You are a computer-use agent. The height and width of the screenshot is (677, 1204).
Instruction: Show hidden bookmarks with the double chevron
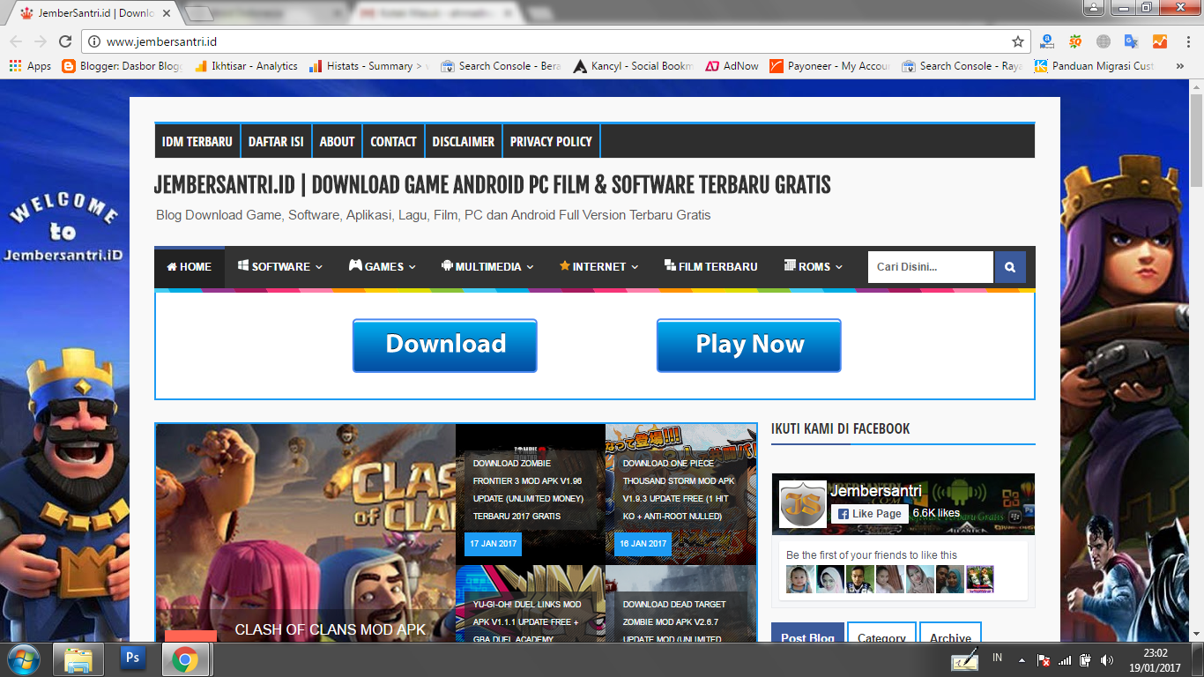pyautogui.click(x=1180, y=66)
